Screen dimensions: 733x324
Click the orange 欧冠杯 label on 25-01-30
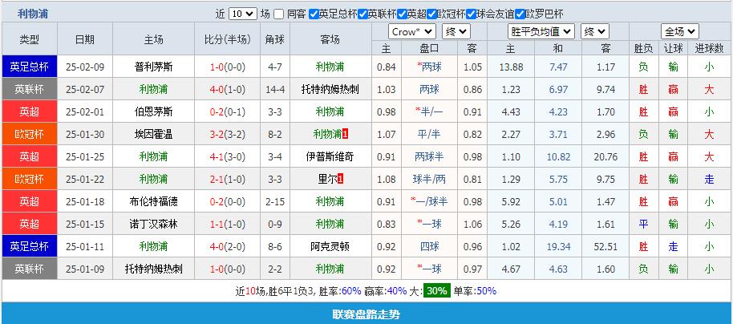[29, 134]
